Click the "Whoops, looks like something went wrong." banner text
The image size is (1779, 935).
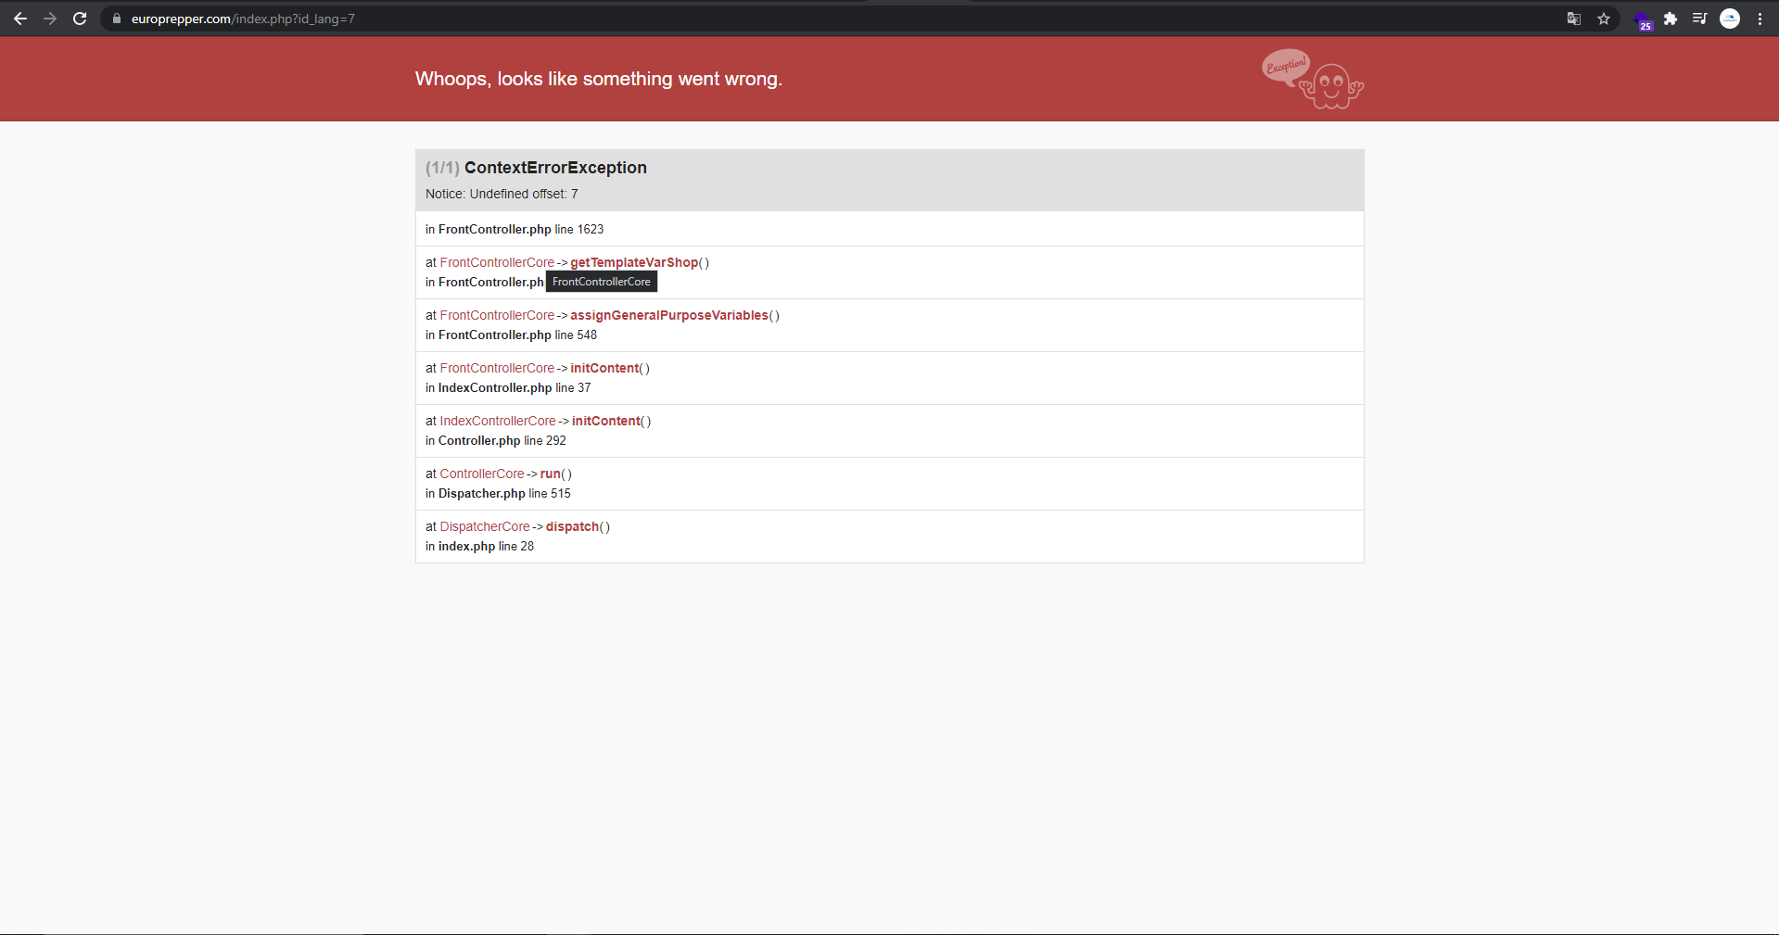pos(599,79)
